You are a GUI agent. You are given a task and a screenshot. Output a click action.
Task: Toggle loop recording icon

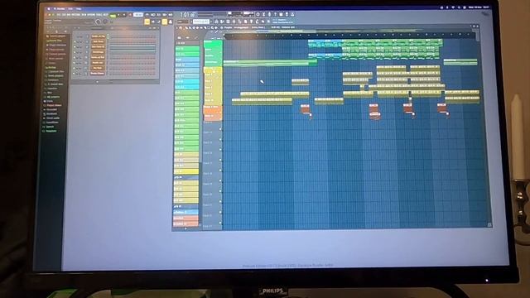coord(171,15)
